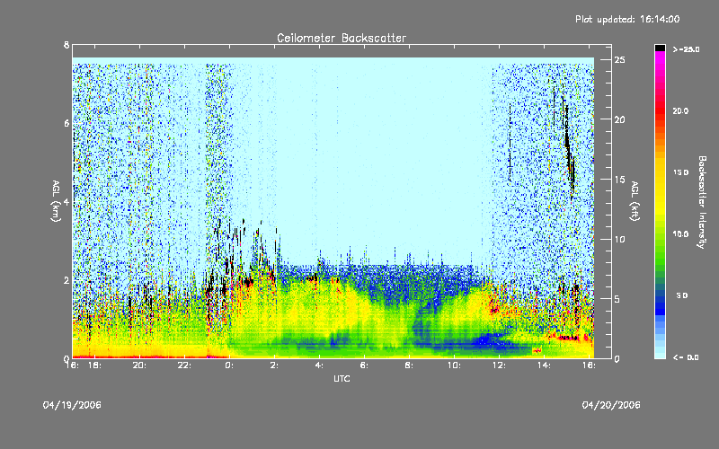
Task: Click the '4:' time tick label
Action: coord(319,365)
